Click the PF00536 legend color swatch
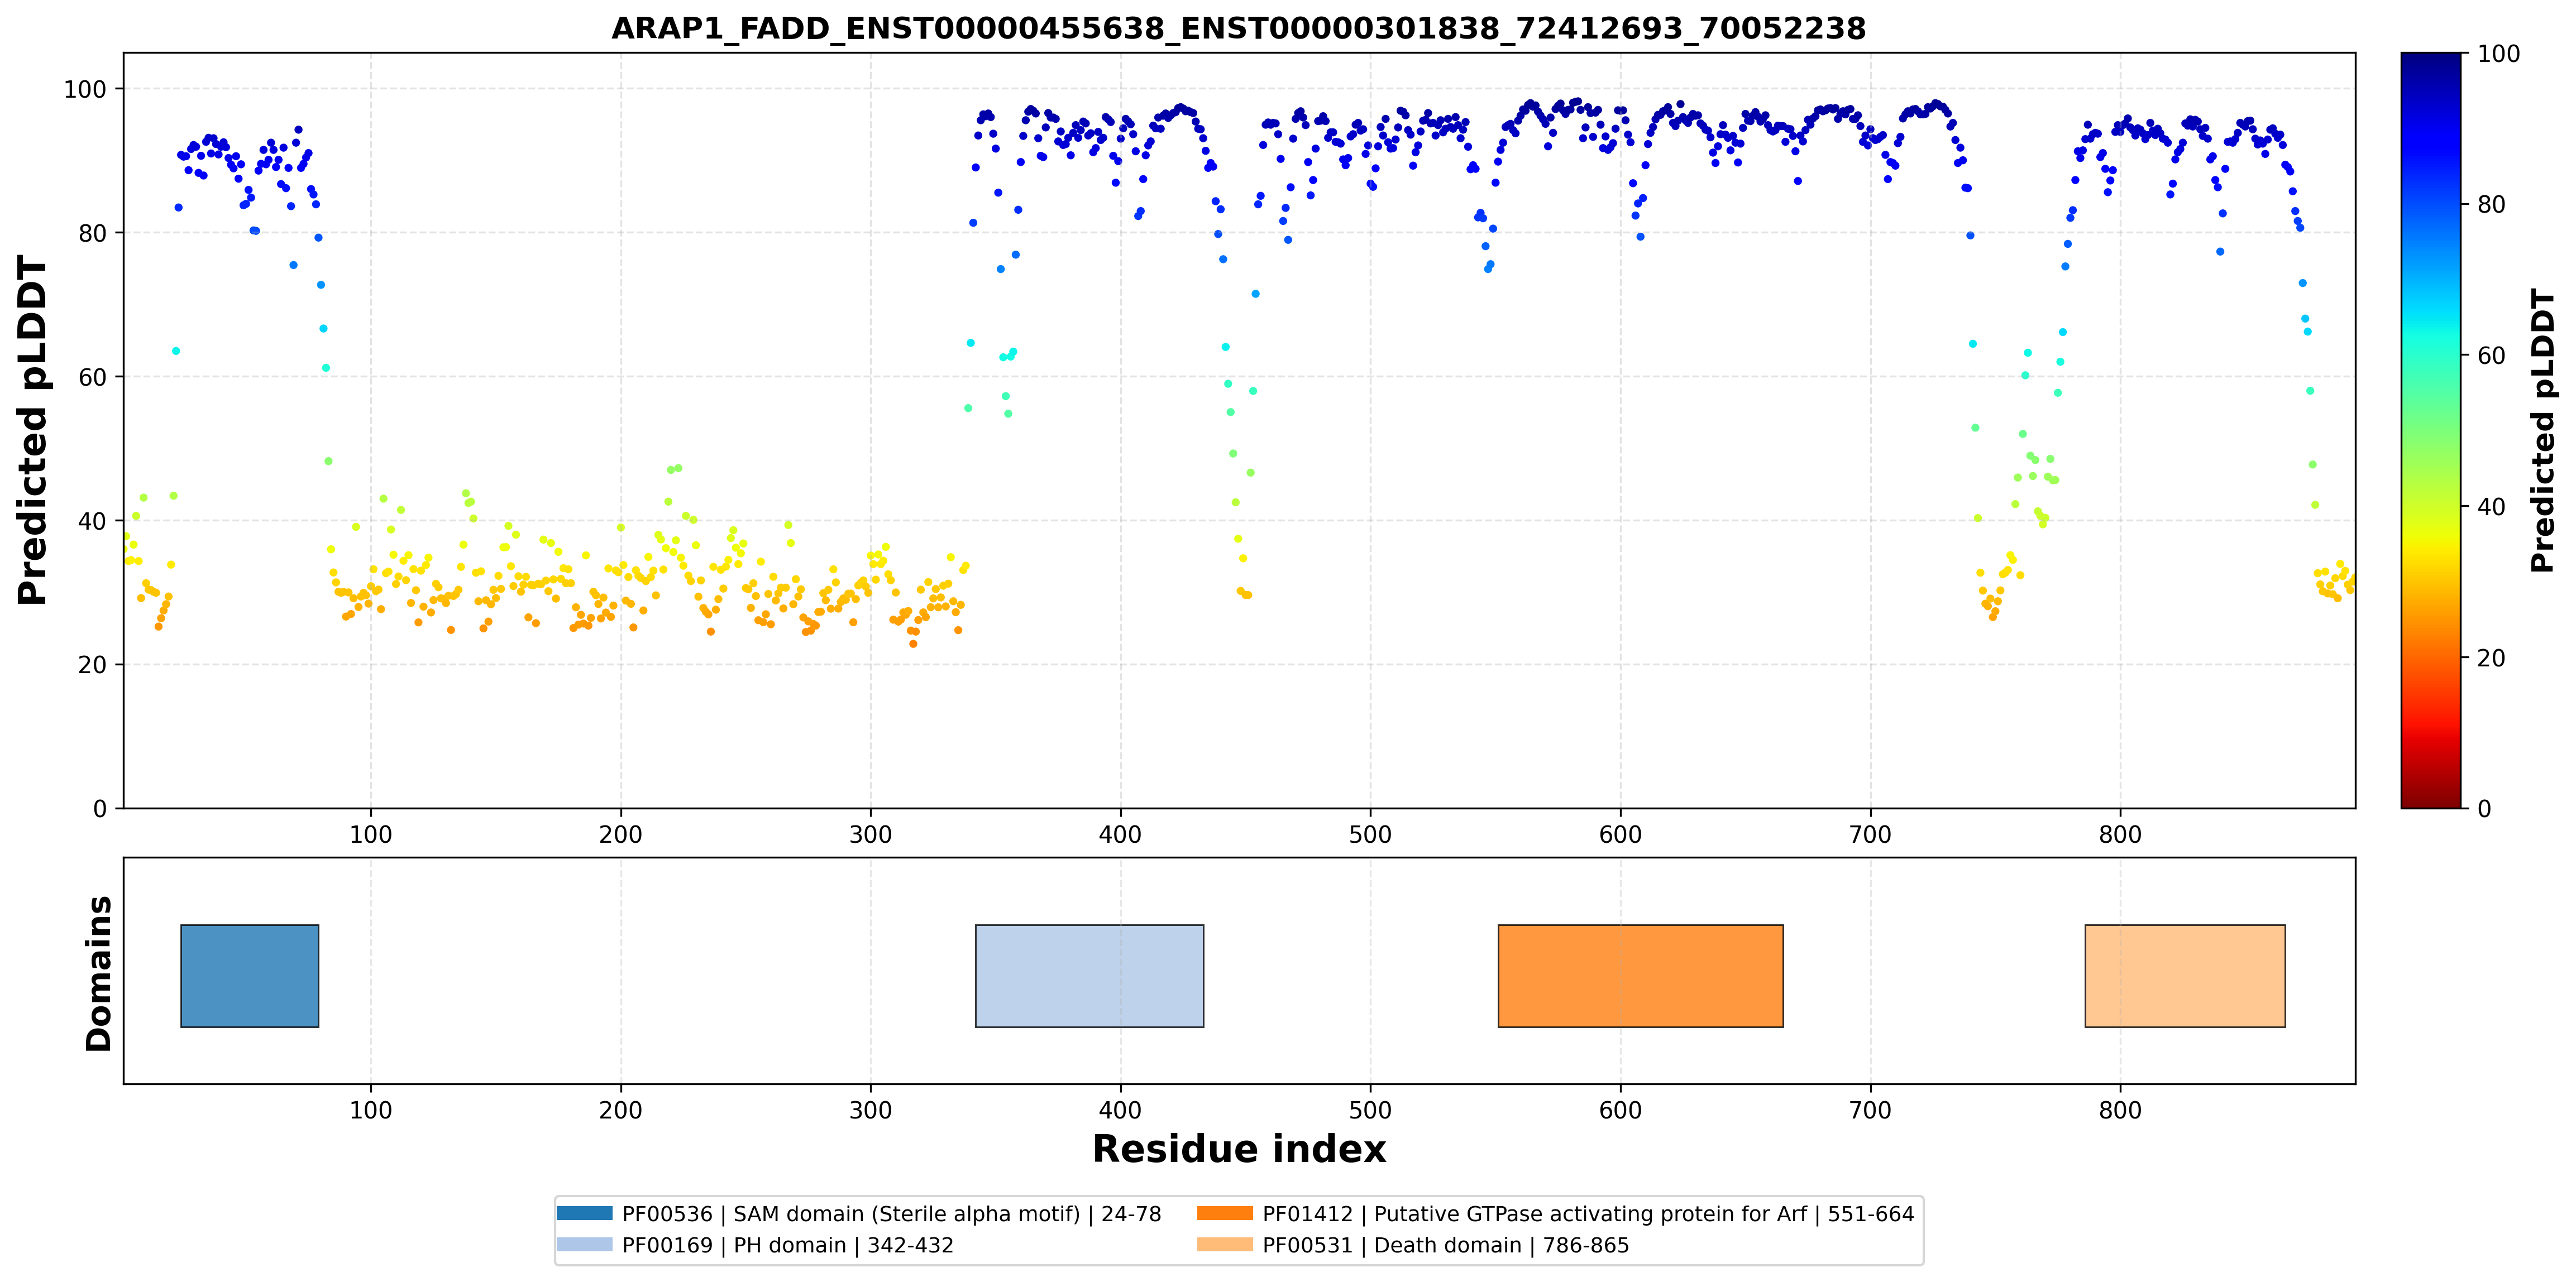The width and height of the screenshot is (2576, 1282). (584, 1214)
